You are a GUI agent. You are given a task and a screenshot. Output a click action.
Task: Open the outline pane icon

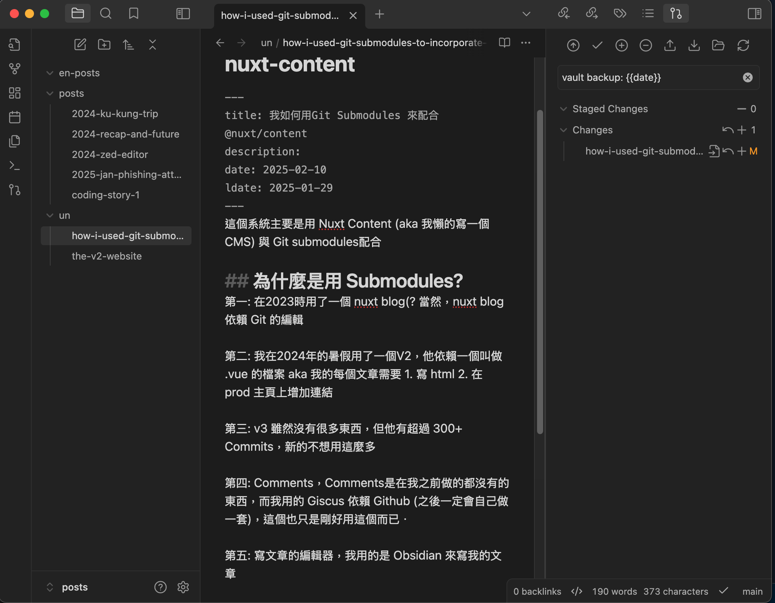point(648,14)
